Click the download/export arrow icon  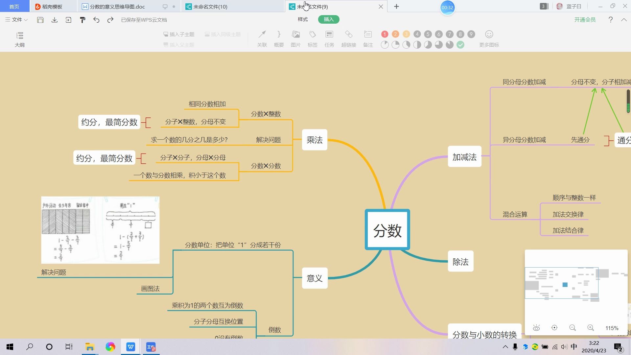pyautogui.click(x=55, y=20)
